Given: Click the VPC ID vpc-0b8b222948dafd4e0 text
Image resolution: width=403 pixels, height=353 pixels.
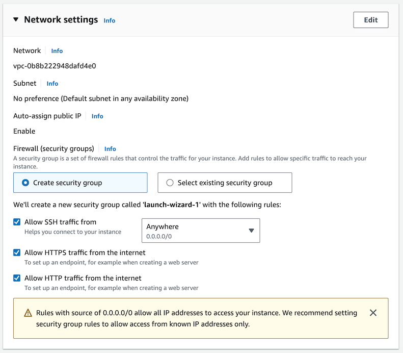Looking at the screenshot, I should (55, 66).
